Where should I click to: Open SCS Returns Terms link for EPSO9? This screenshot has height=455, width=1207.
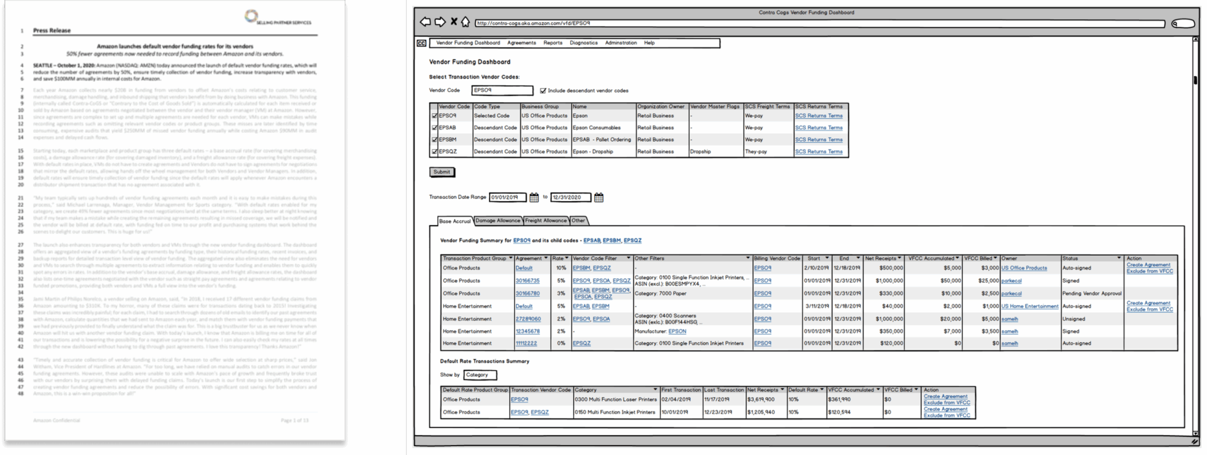(x=818, y=116)
